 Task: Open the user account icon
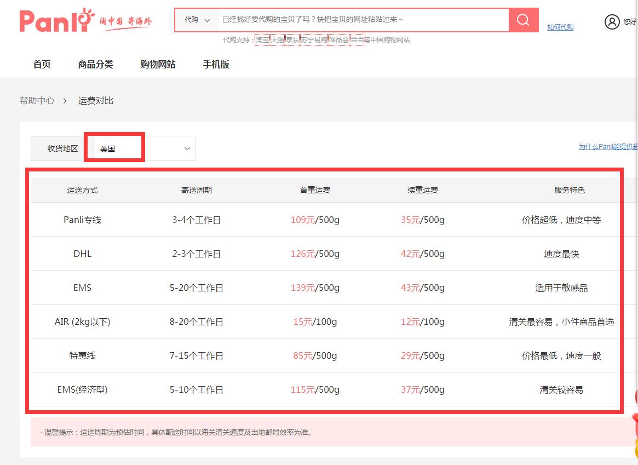[x=612, y=22]
